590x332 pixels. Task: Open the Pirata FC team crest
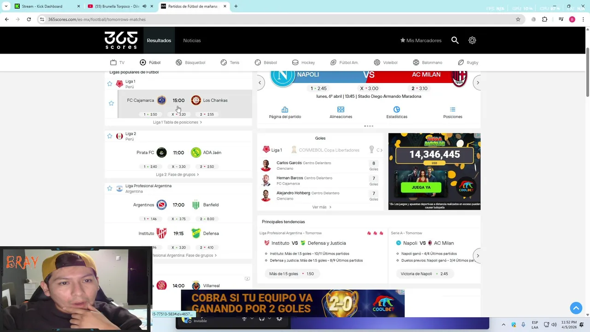click(161, 153)
